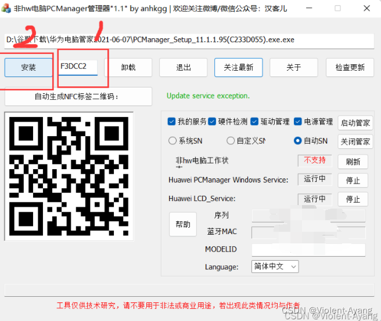Image resolution: width=381 pixels, height=321 pixels.
Task: Click the 退出 exit button
Action: coord(184,67)
